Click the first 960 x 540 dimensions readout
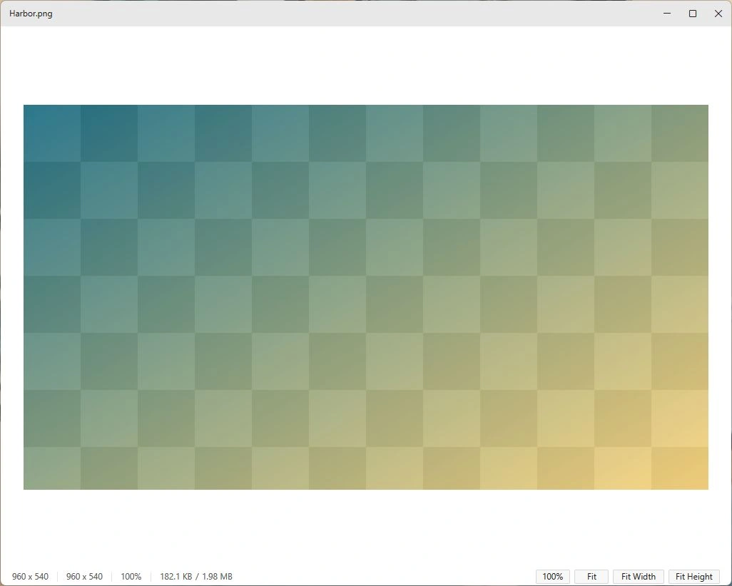This screenshot has width=732, height=586. (x=31, y=576)
